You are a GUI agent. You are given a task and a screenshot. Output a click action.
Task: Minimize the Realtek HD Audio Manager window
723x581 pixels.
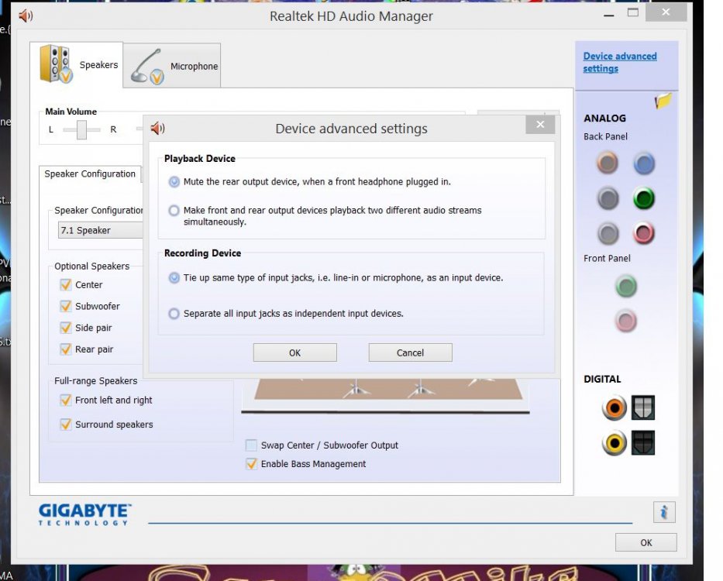[608, 15]
